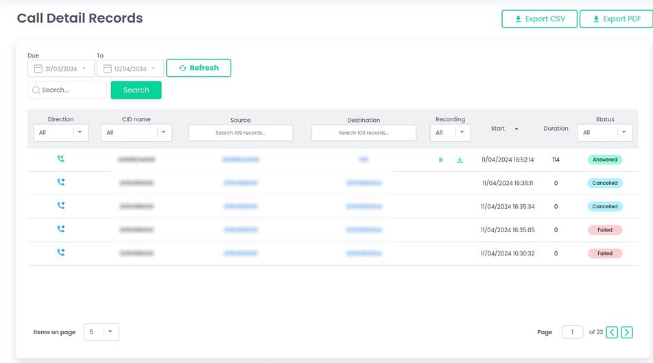The image size is (653, 363).
Task: Change the Items on page dropdown
Action: (x=102, y=332)
